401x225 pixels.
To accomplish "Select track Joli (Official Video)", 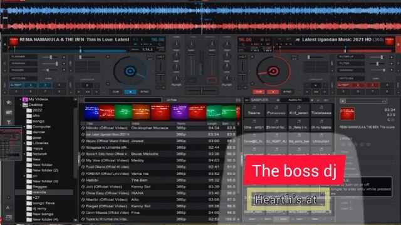I will pos(159,187).
